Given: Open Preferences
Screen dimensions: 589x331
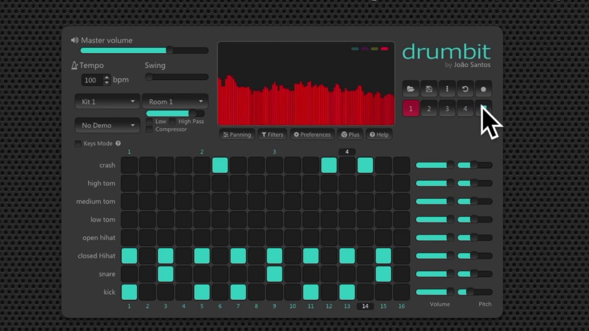Looking at the screenshot, I should pyautogui.click(x=312, y=135).
